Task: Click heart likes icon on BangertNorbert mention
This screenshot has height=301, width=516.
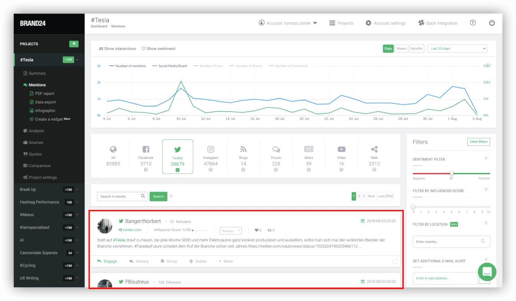Action: [256, 230]
